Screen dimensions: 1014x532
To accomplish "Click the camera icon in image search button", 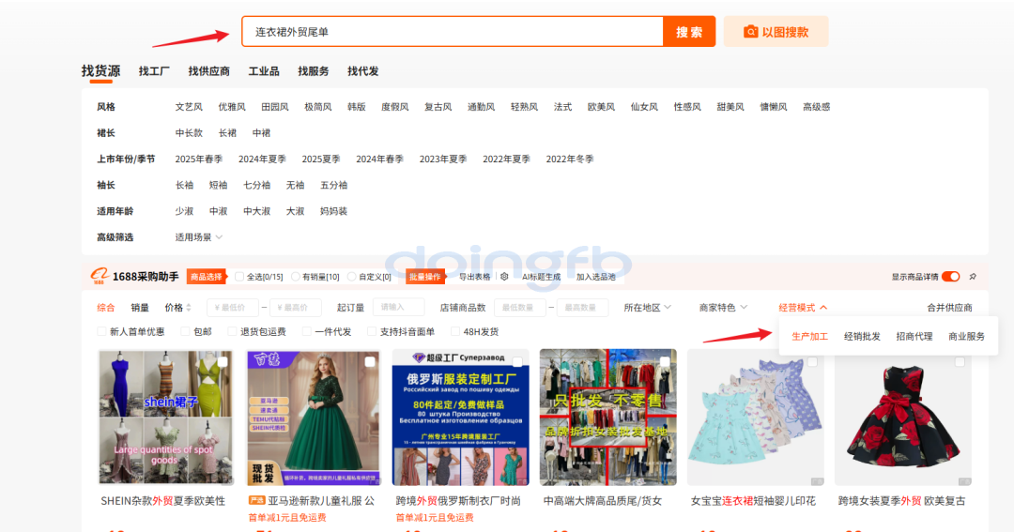I will [750, 32].
